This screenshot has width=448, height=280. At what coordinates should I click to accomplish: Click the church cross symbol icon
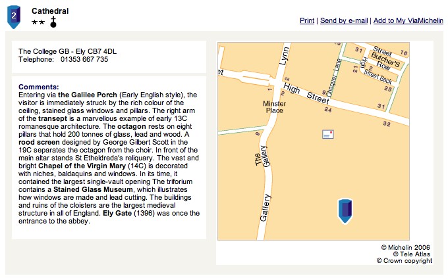click(x=53, y=22)
